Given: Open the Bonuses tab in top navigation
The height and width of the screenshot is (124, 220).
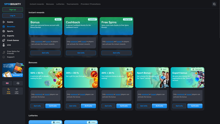Looking at the screenshot, I should point(50,4).
